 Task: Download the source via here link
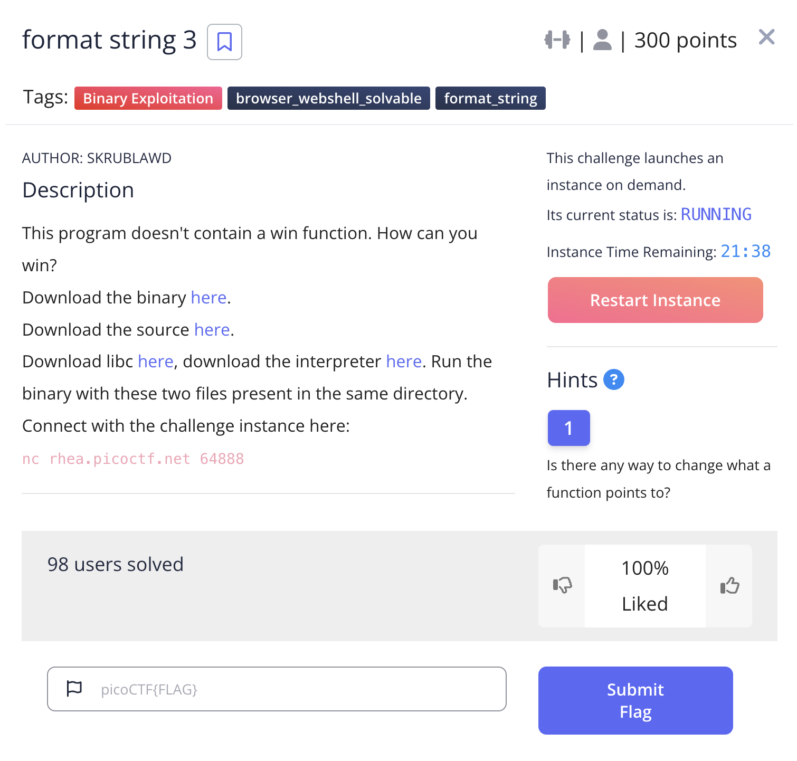coord(212,330)
